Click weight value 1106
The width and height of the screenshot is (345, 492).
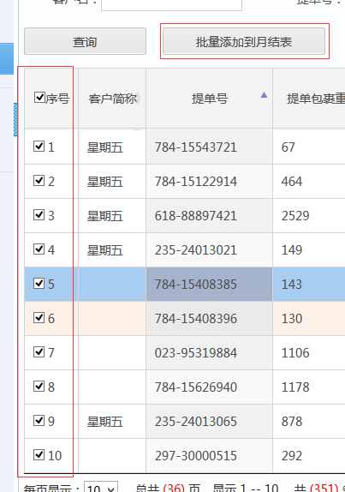tap(295, 352)
